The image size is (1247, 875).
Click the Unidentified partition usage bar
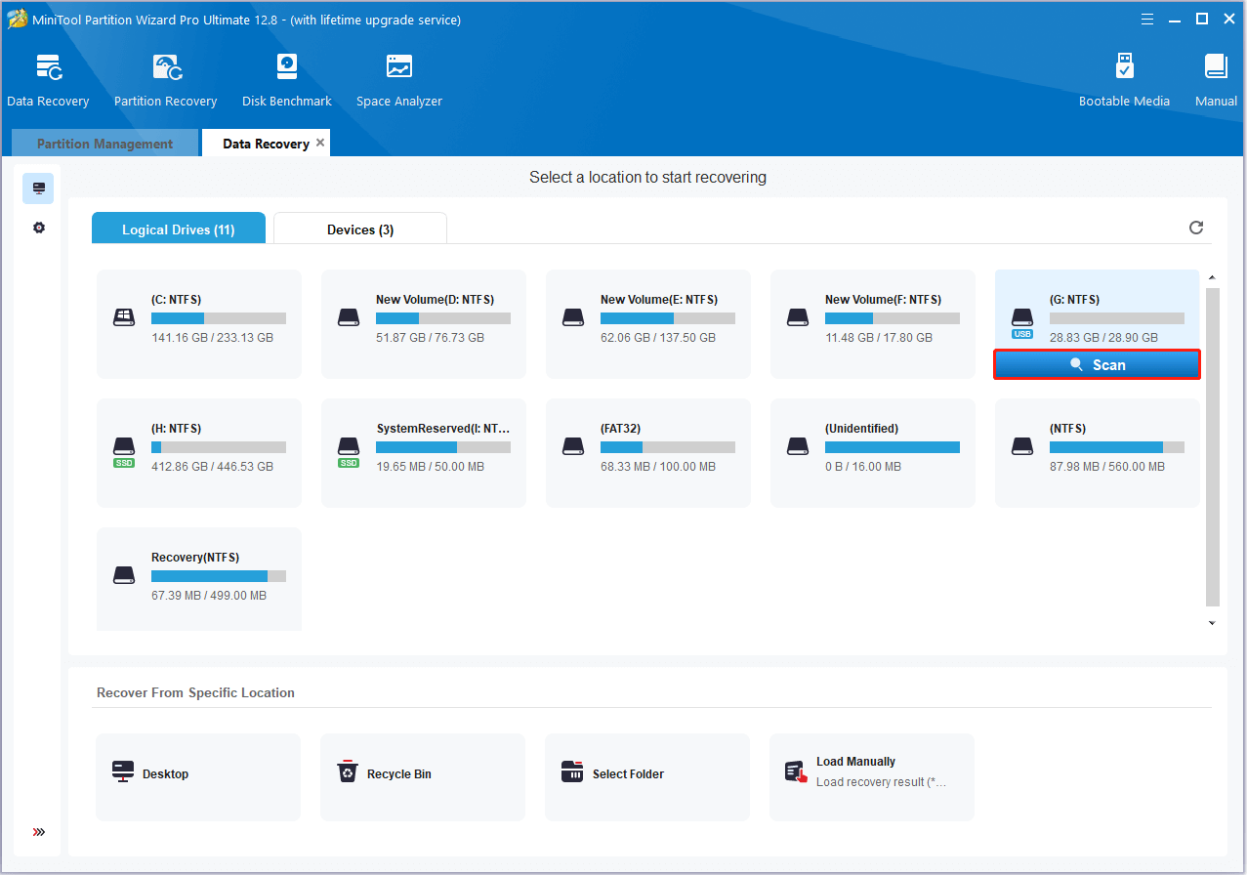[893, 447]
